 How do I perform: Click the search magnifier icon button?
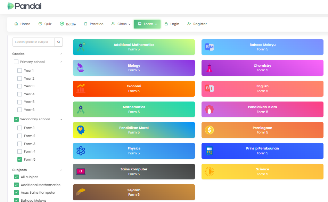pyautogui.click(x=59, y=42)
